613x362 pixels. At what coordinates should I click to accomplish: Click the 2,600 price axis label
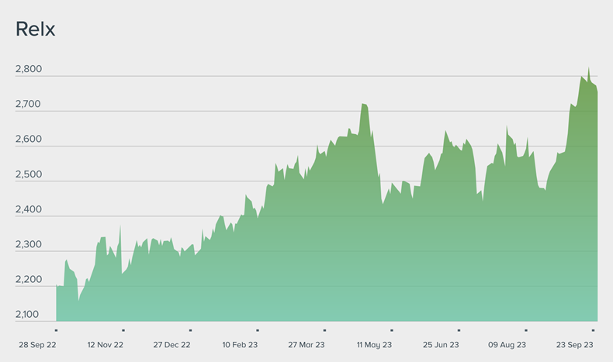(29, 139)
